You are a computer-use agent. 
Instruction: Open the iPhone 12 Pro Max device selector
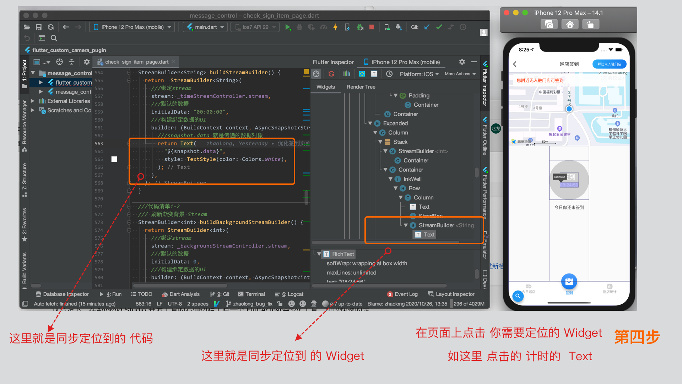tap(132, 27)
